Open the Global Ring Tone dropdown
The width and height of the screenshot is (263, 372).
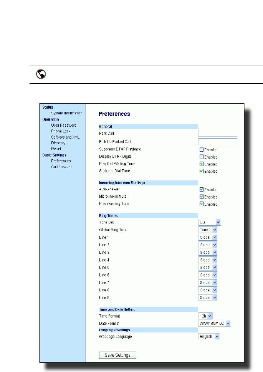point(208,230)
